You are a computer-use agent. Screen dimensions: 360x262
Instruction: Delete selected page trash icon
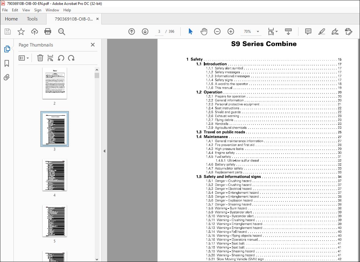[40, 58]
